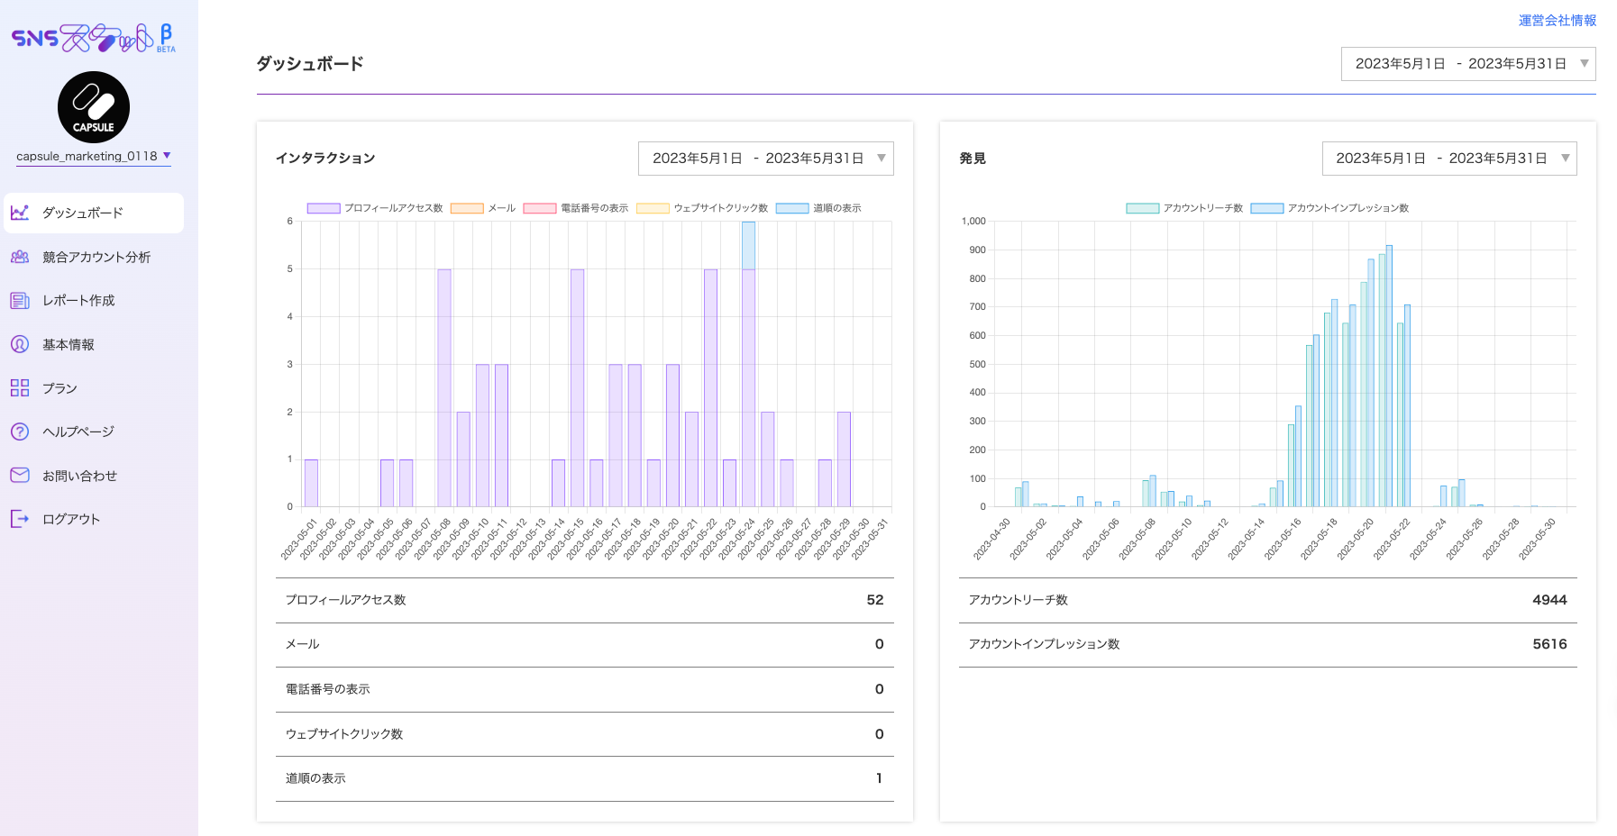The width and height of the screenshot is (1617, 836).
Task: Click the basic information user icon
Action: pyautogui.click(x=20, y=344)
